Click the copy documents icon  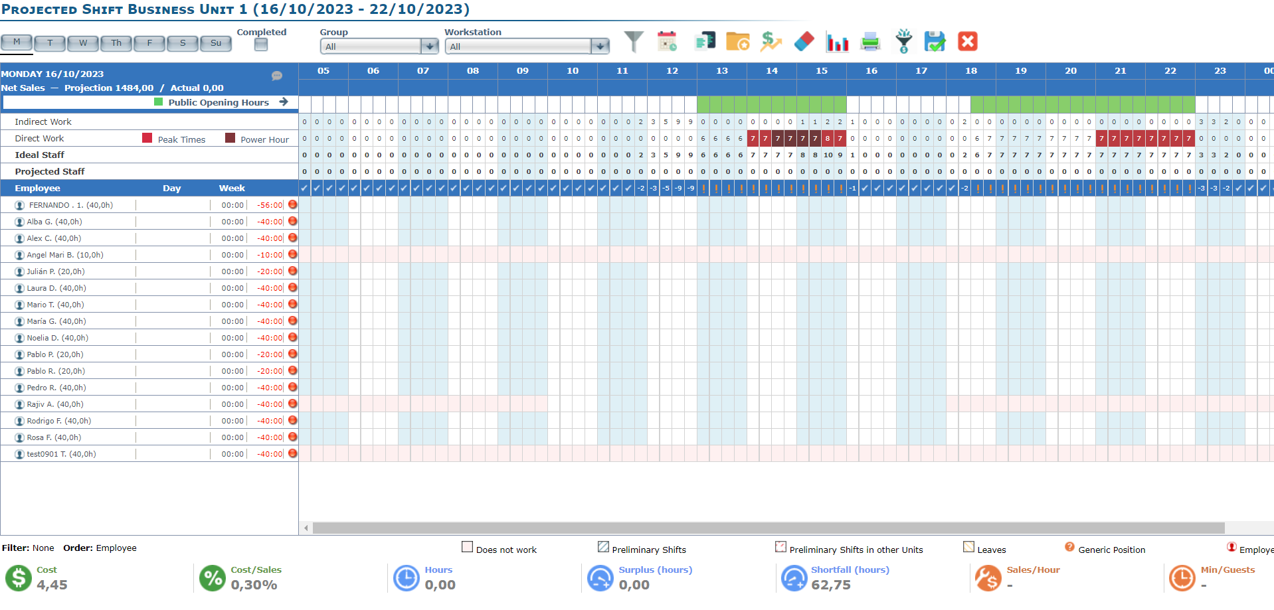[x=705, y=42]
